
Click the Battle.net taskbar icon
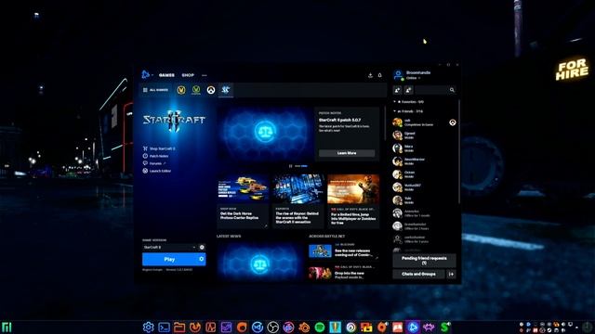click(413, 327)
